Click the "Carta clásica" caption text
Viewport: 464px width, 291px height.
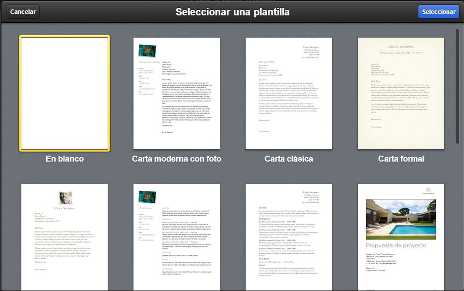coord(289,159)
